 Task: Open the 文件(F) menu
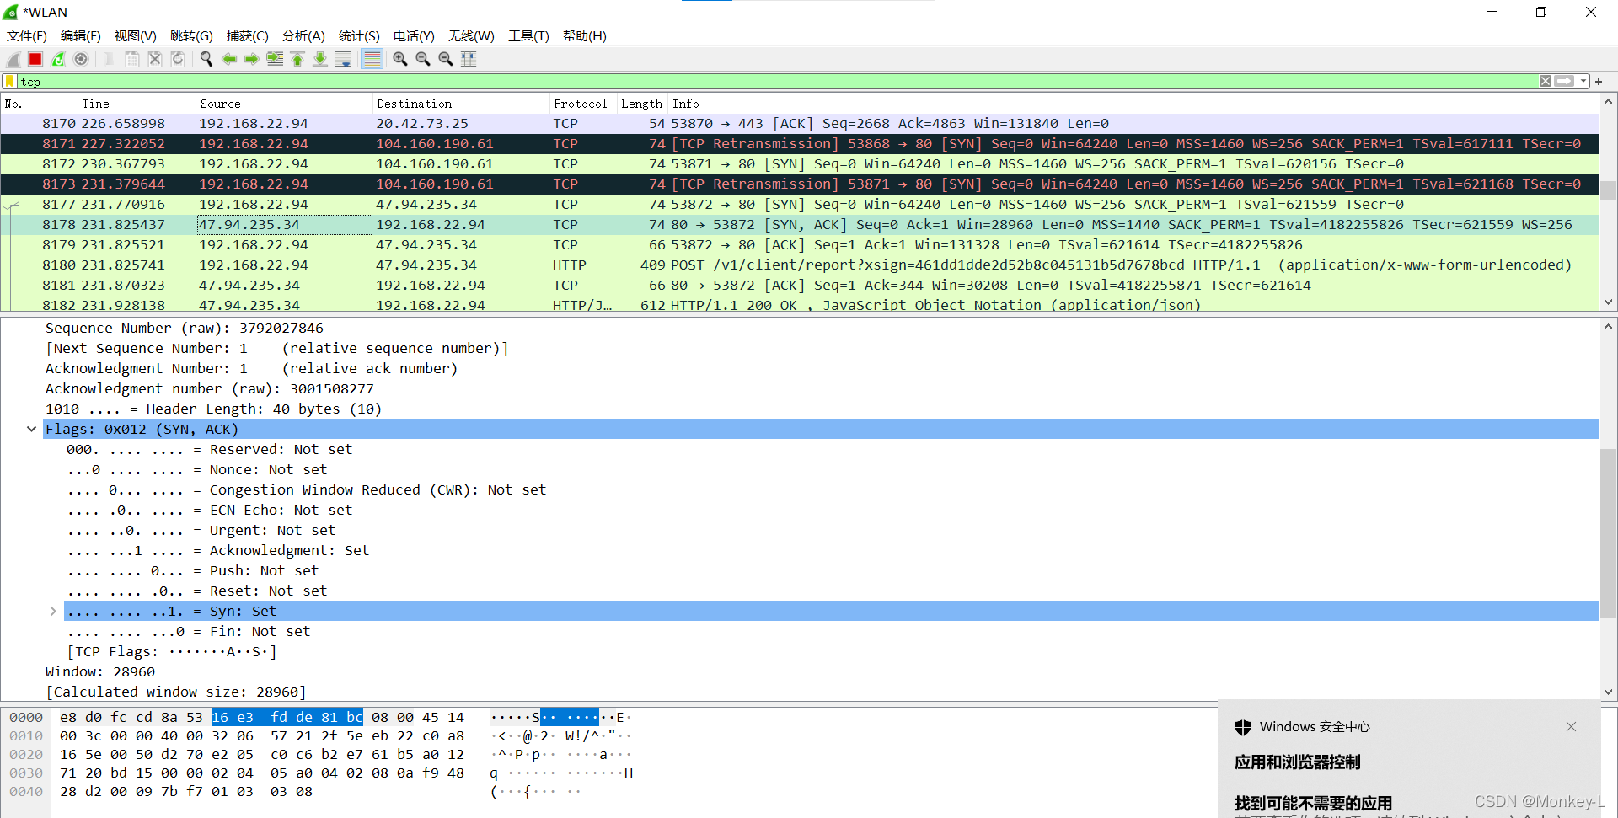pos(27,36)
